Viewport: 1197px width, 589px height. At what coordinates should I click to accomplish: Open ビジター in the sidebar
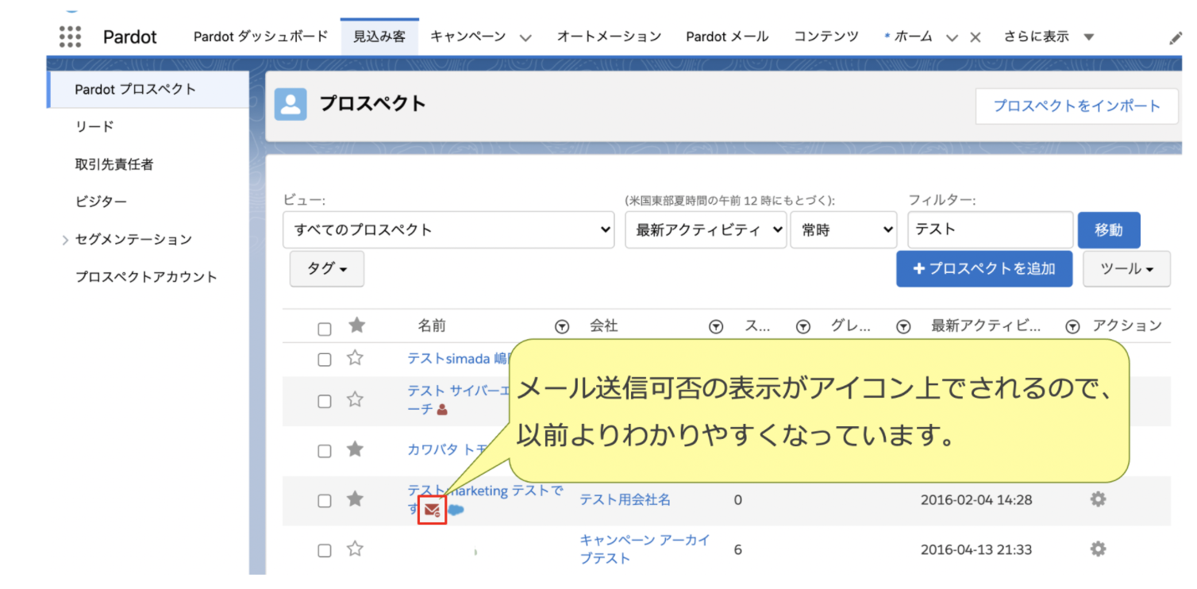(101, 202)
